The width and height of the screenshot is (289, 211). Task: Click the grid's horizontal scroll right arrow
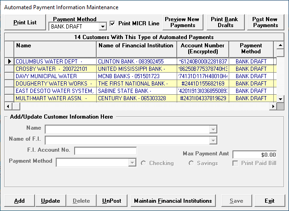273,106
